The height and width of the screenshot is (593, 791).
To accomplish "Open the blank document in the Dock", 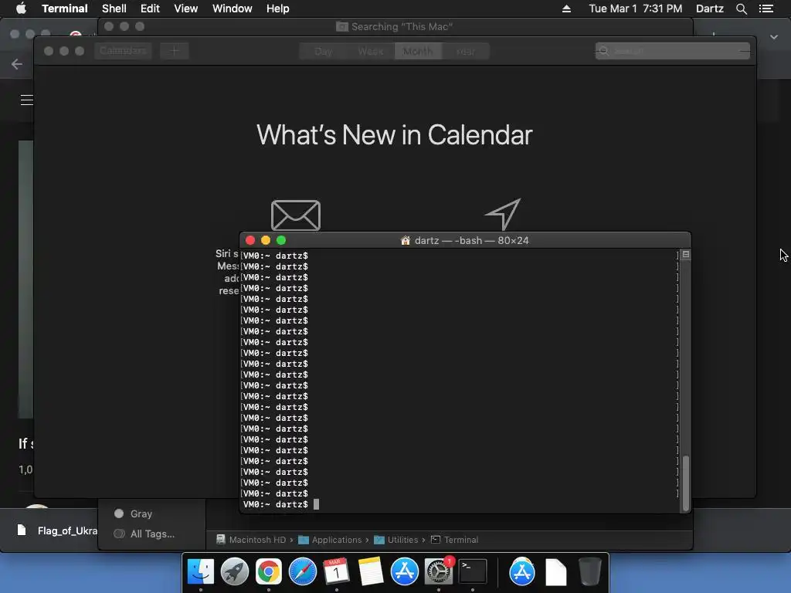I will tap(556, 572).
